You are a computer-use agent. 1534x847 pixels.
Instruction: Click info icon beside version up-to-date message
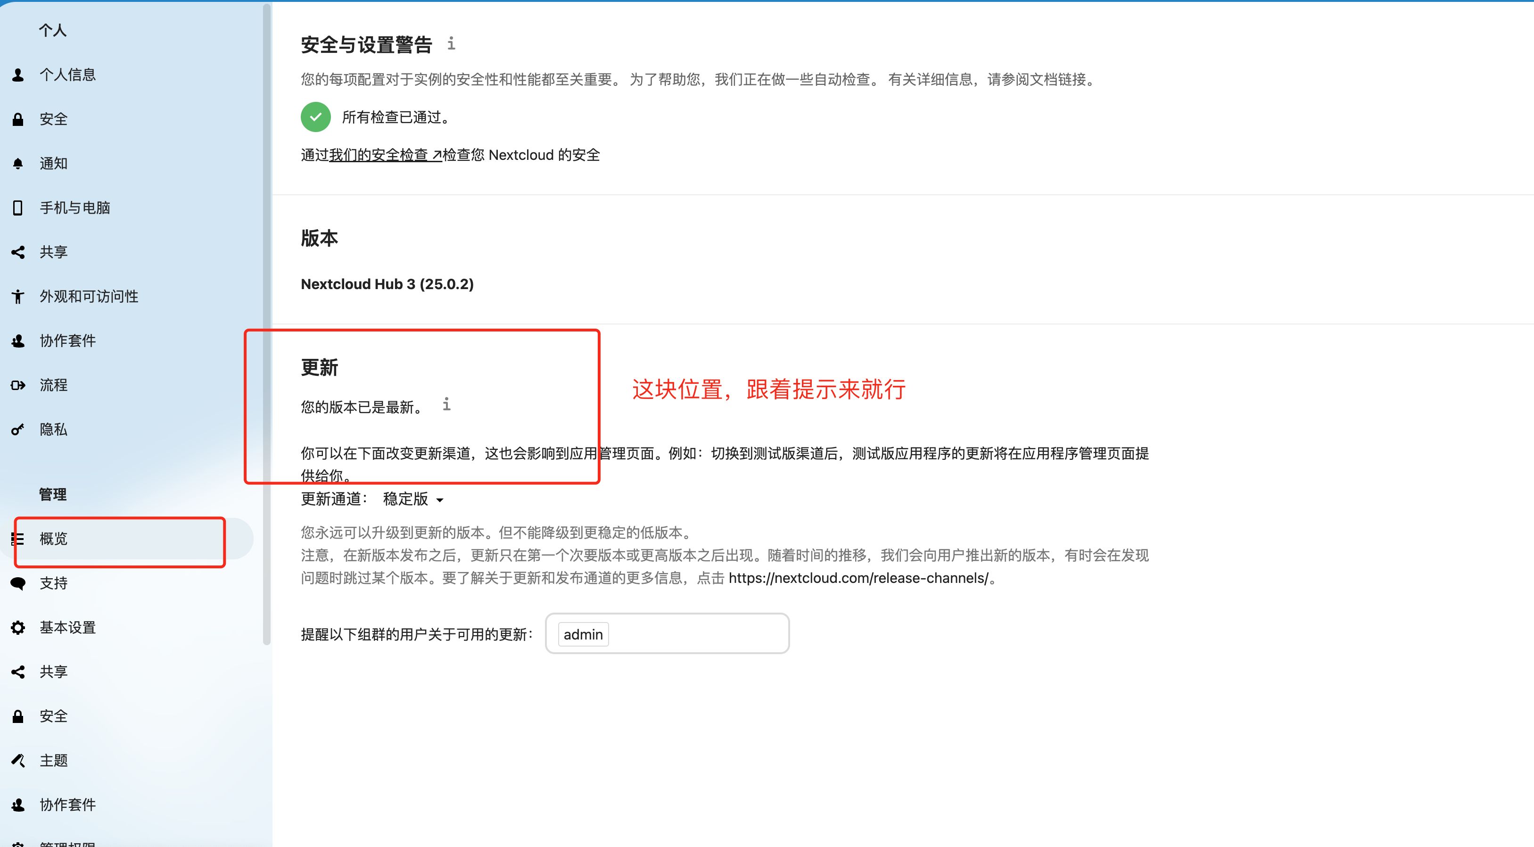pyautogui.click(x=446, y=405)
